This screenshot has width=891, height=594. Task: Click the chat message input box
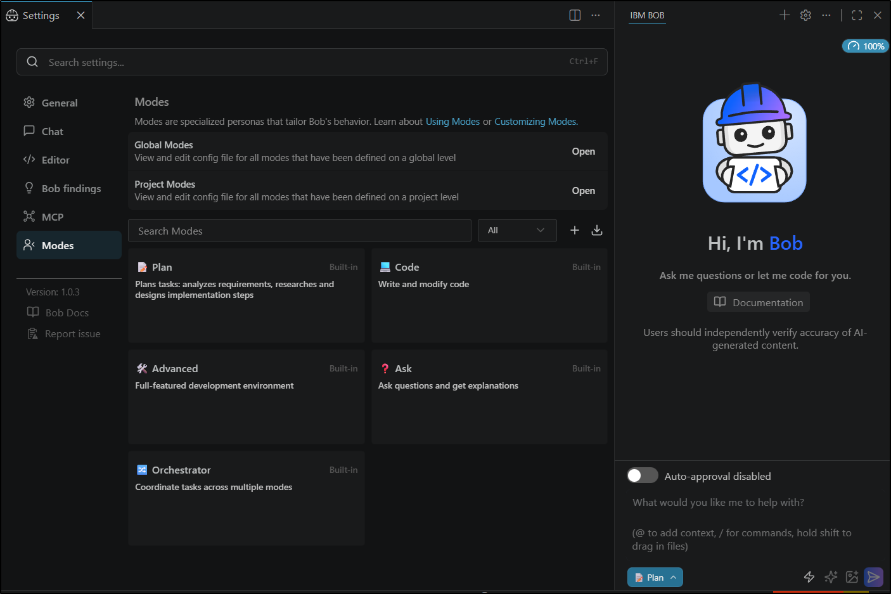[752, 524]
